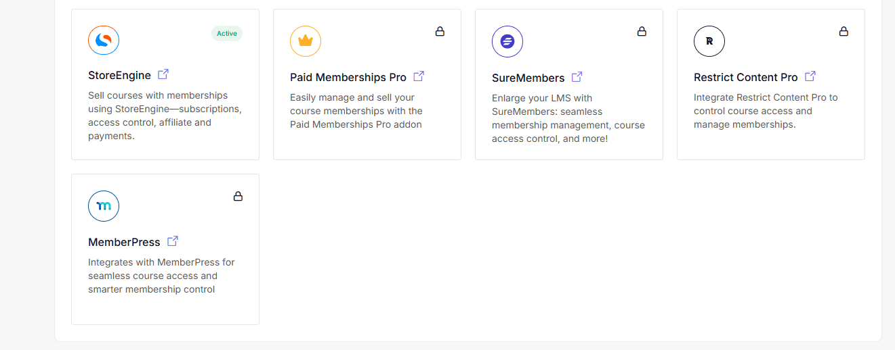Click the SureMembers logo icon

(x=507, y=41)
